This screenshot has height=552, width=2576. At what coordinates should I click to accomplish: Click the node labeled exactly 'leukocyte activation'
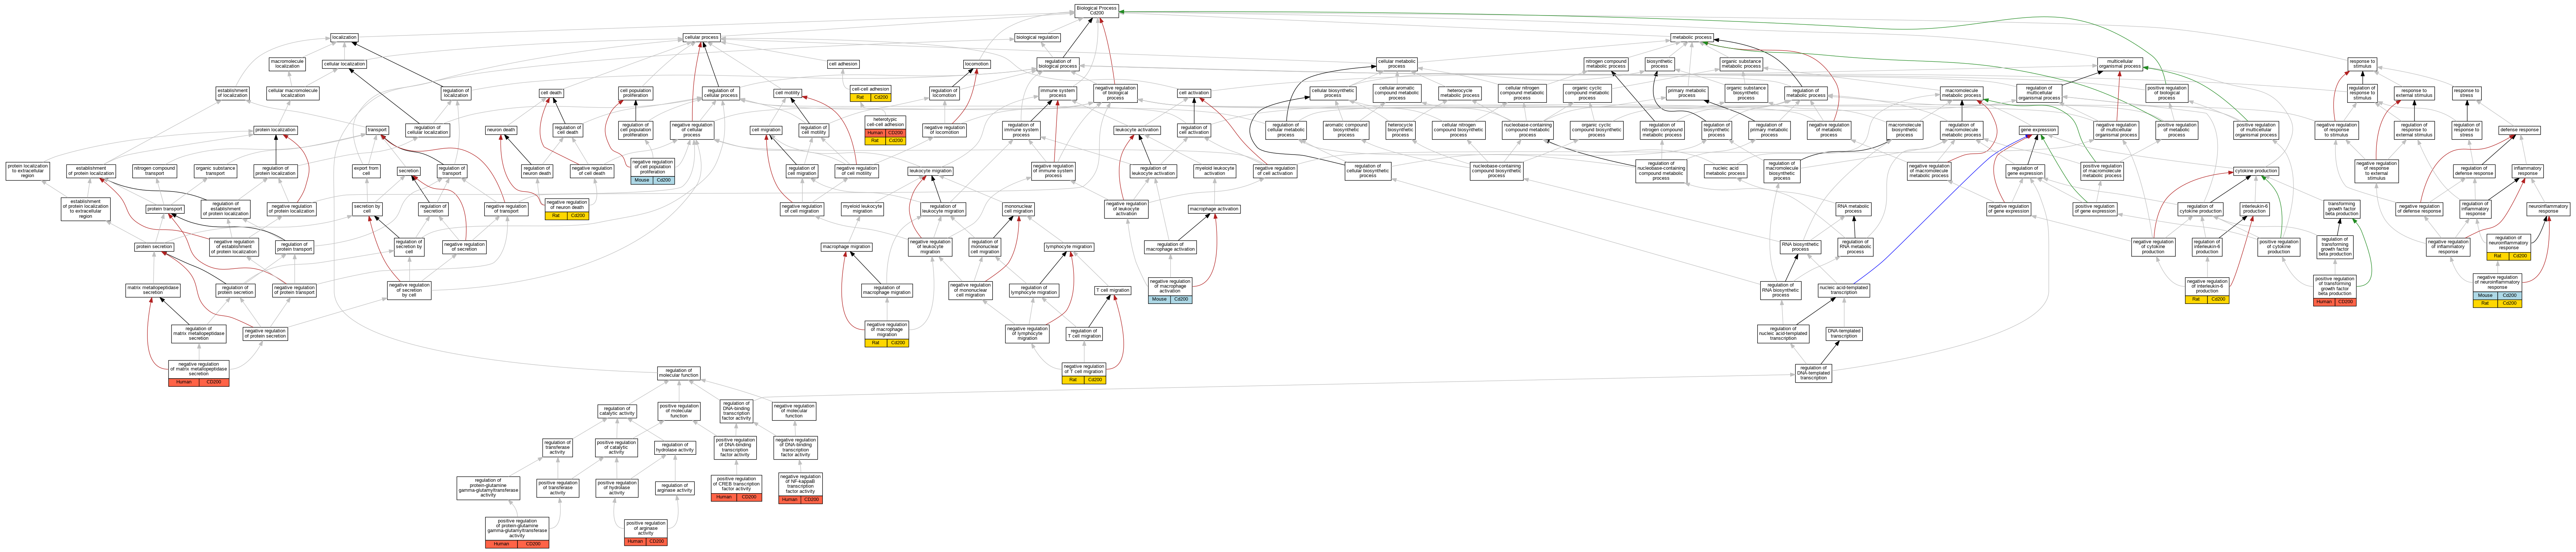1137,130
